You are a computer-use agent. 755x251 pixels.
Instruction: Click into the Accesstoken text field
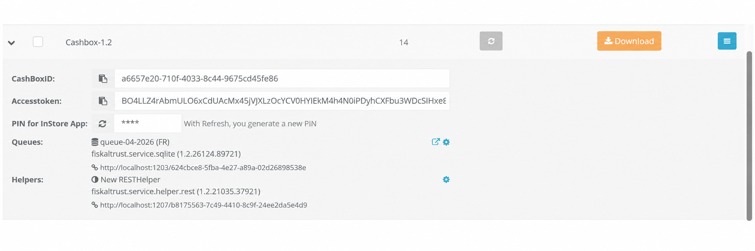(282, 101)
